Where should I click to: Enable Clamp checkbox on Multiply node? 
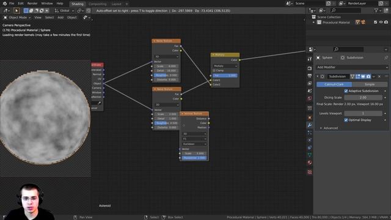[x=214, y=71]
